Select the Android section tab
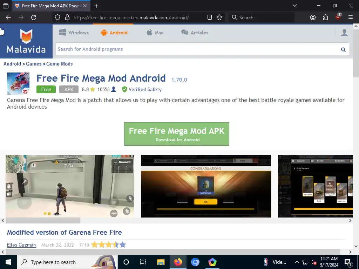Screen dimensions: 359x269 coord(114,33)
